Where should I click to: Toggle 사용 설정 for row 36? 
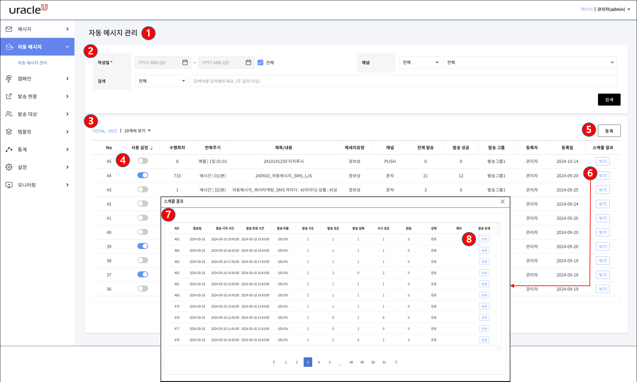[143, 288]
